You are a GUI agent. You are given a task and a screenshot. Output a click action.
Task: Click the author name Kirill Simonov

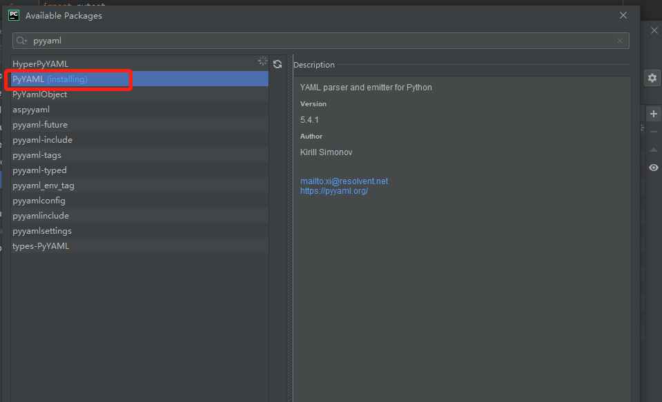[x=327, y=152]
